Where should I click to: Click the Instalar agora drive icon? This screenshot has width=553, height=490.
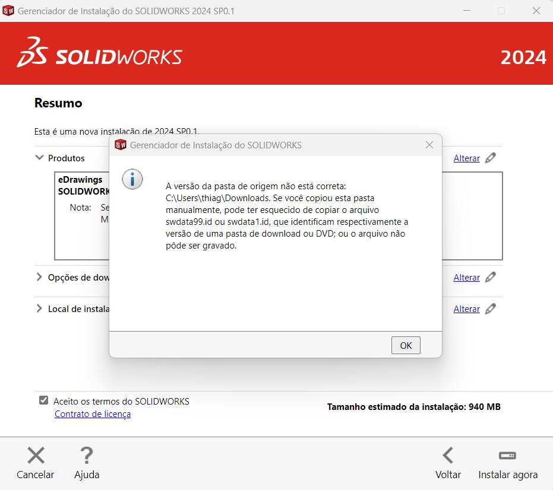(507, 456)
